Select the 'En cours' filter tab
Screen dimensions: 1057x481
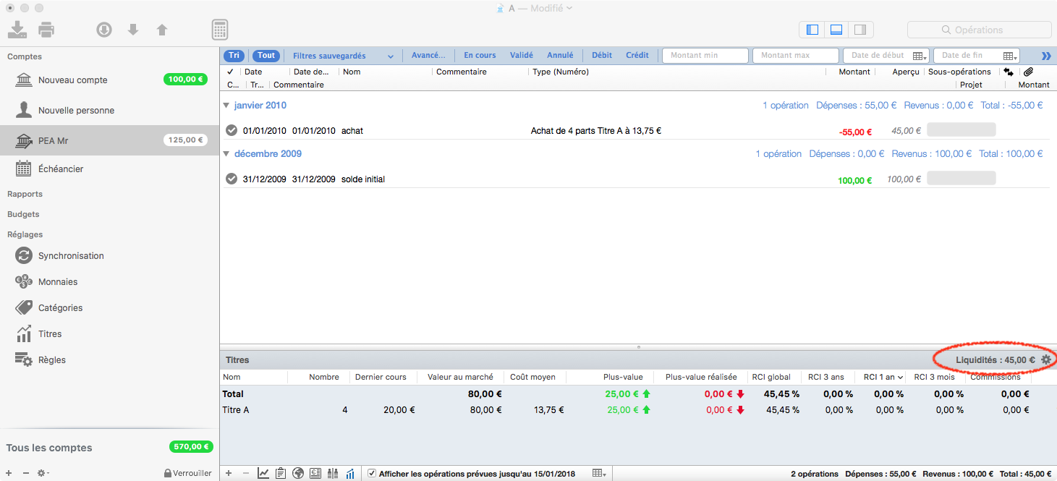coord(480,56)
